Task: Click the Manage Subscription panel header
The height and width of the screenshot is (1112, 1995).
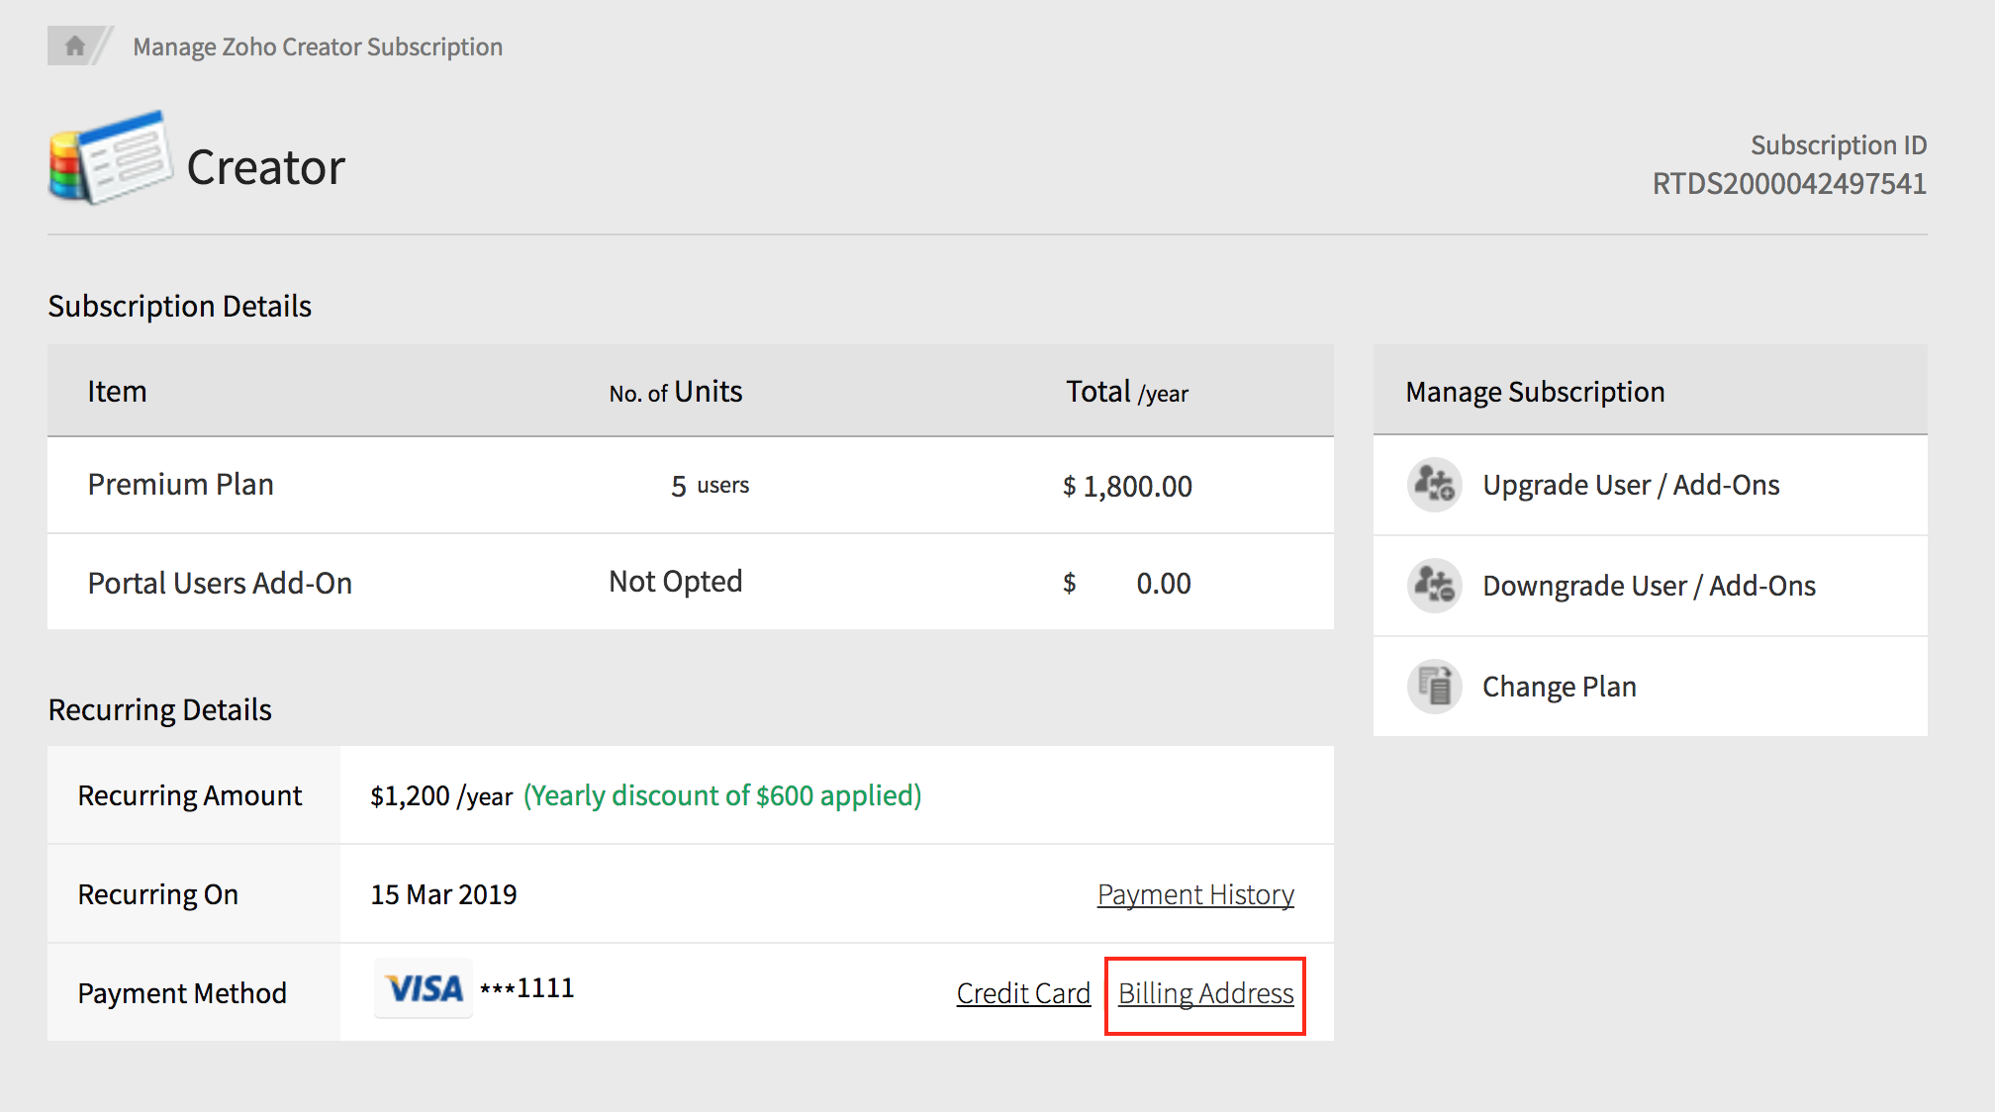Action: pos(1651,391)
